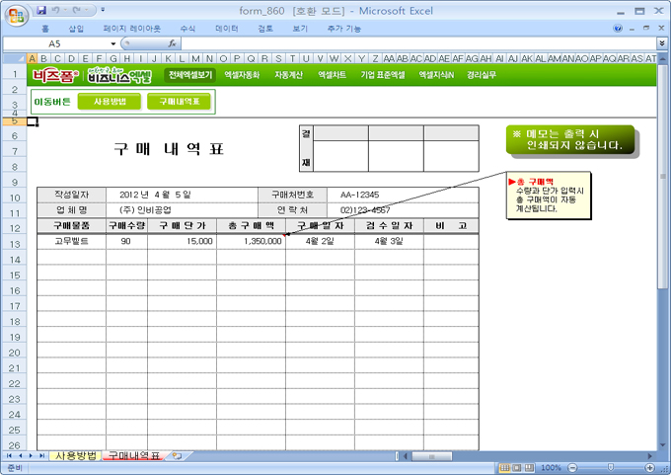
Task: Expand the formula bar
Action: tap(661, 44)
